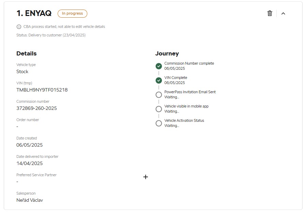Click the PowerPass Invitation Email Sent step circle
This screenshot has height=215, width=308.
(x=159, y=95)
